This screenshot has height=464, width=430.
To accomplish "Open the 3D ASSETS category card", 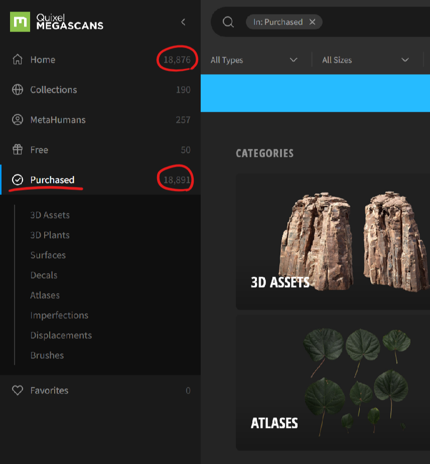I will [333, 242].
